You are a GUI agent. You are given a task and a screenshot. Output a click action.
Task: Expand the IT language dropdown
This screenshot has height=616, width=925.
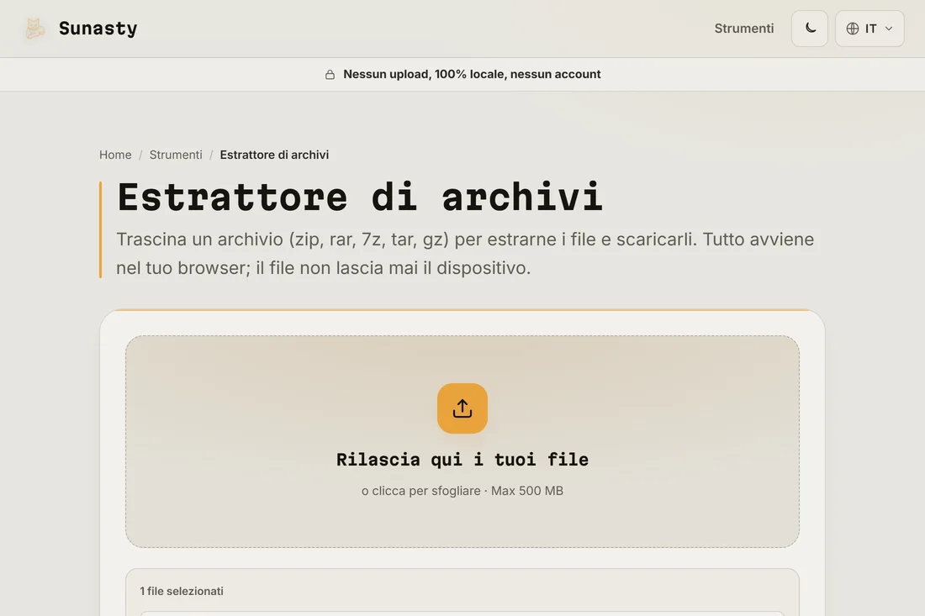click(869, 29)
